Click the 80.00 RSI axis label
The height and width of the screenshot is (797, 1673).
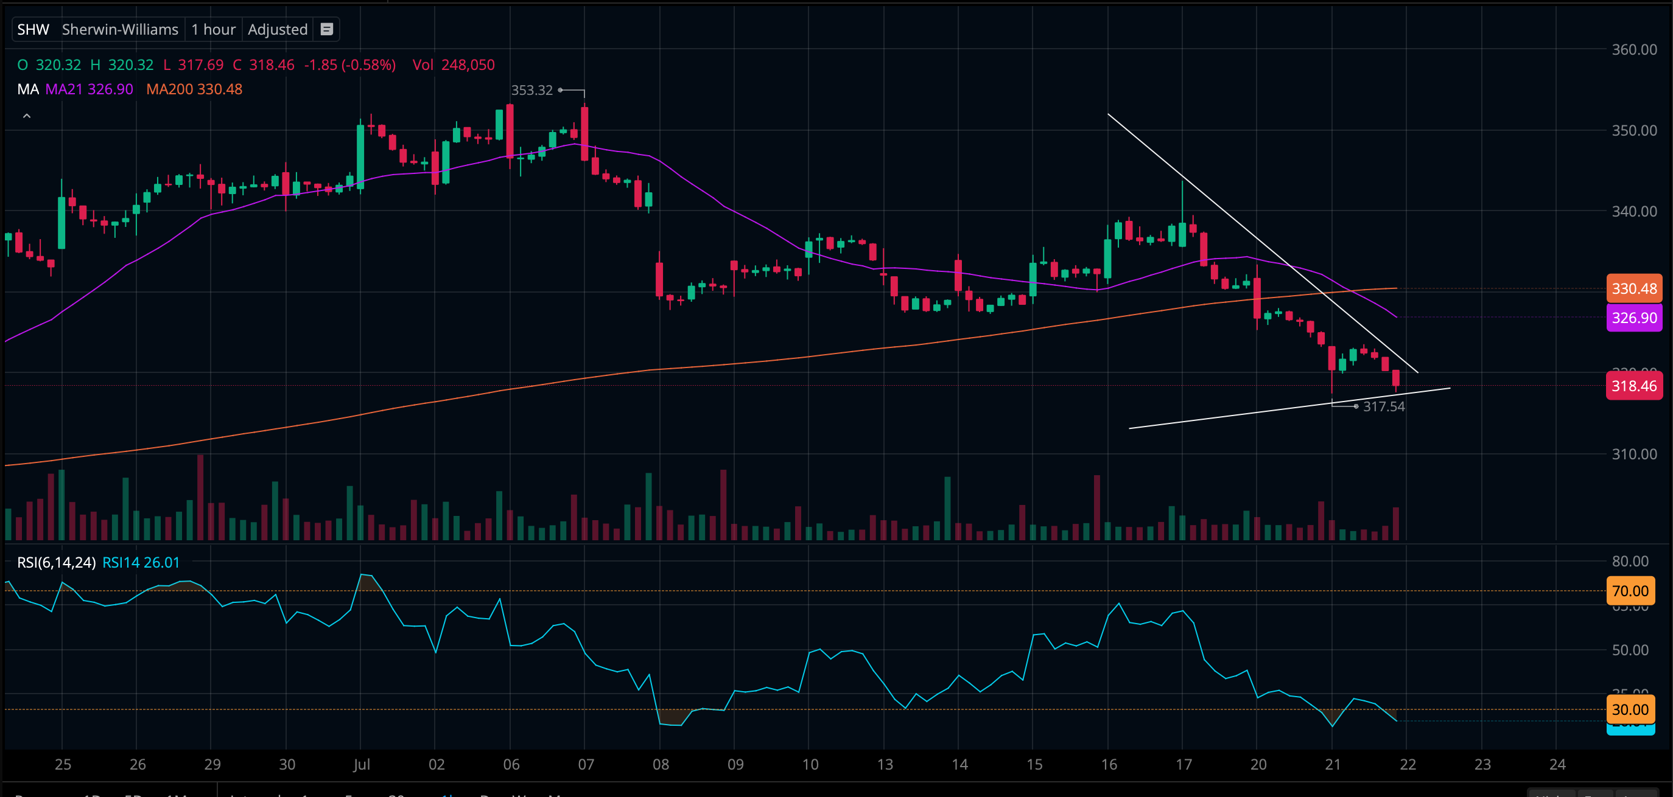coord(1630,561)
